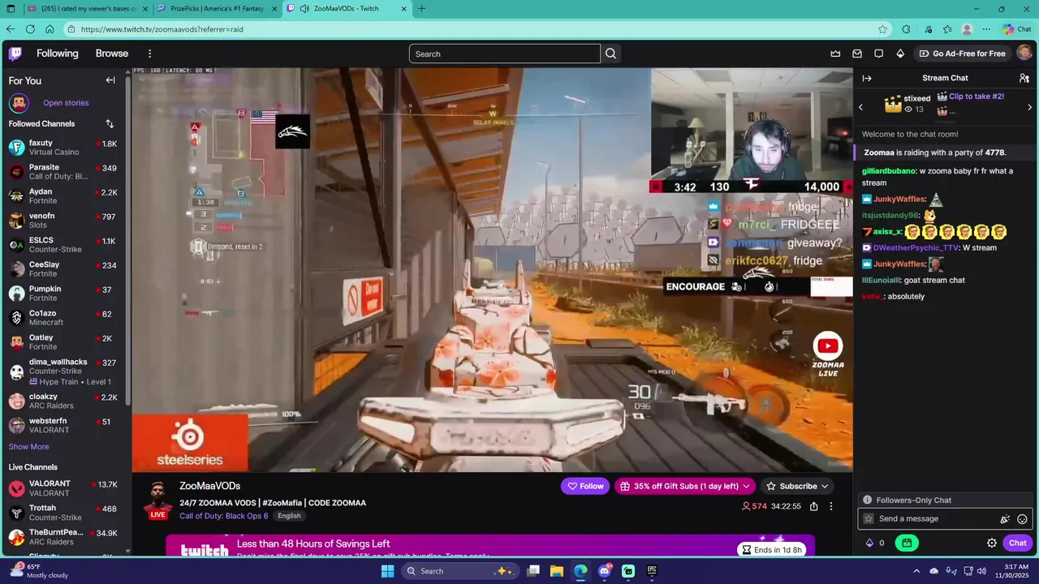Open websterfn VALORANT channel
The image size is (1039, 584).
[65, 426]
